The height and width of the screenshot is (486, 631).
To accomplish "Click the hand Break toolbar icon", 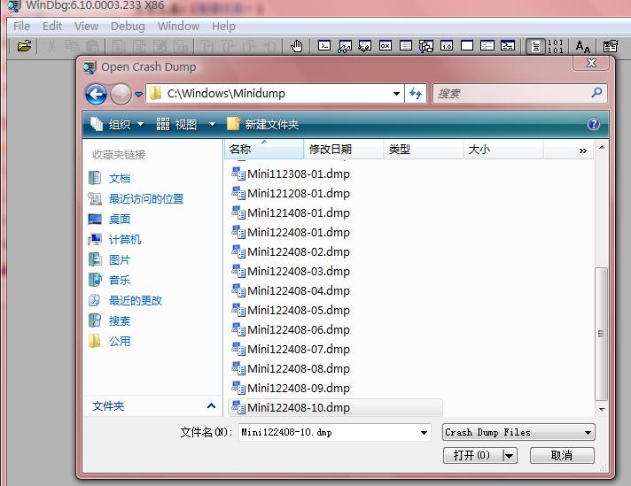I will 297,46.
